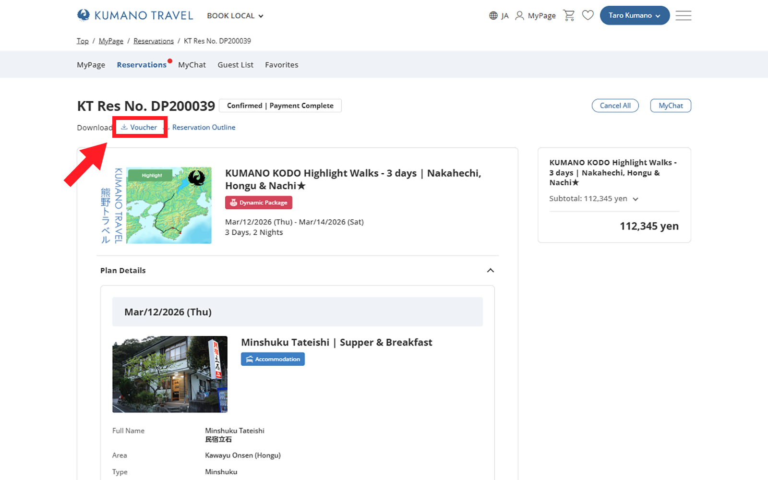Collapse the Plan Details section
The image size is (768, 480).
point(490,270)
